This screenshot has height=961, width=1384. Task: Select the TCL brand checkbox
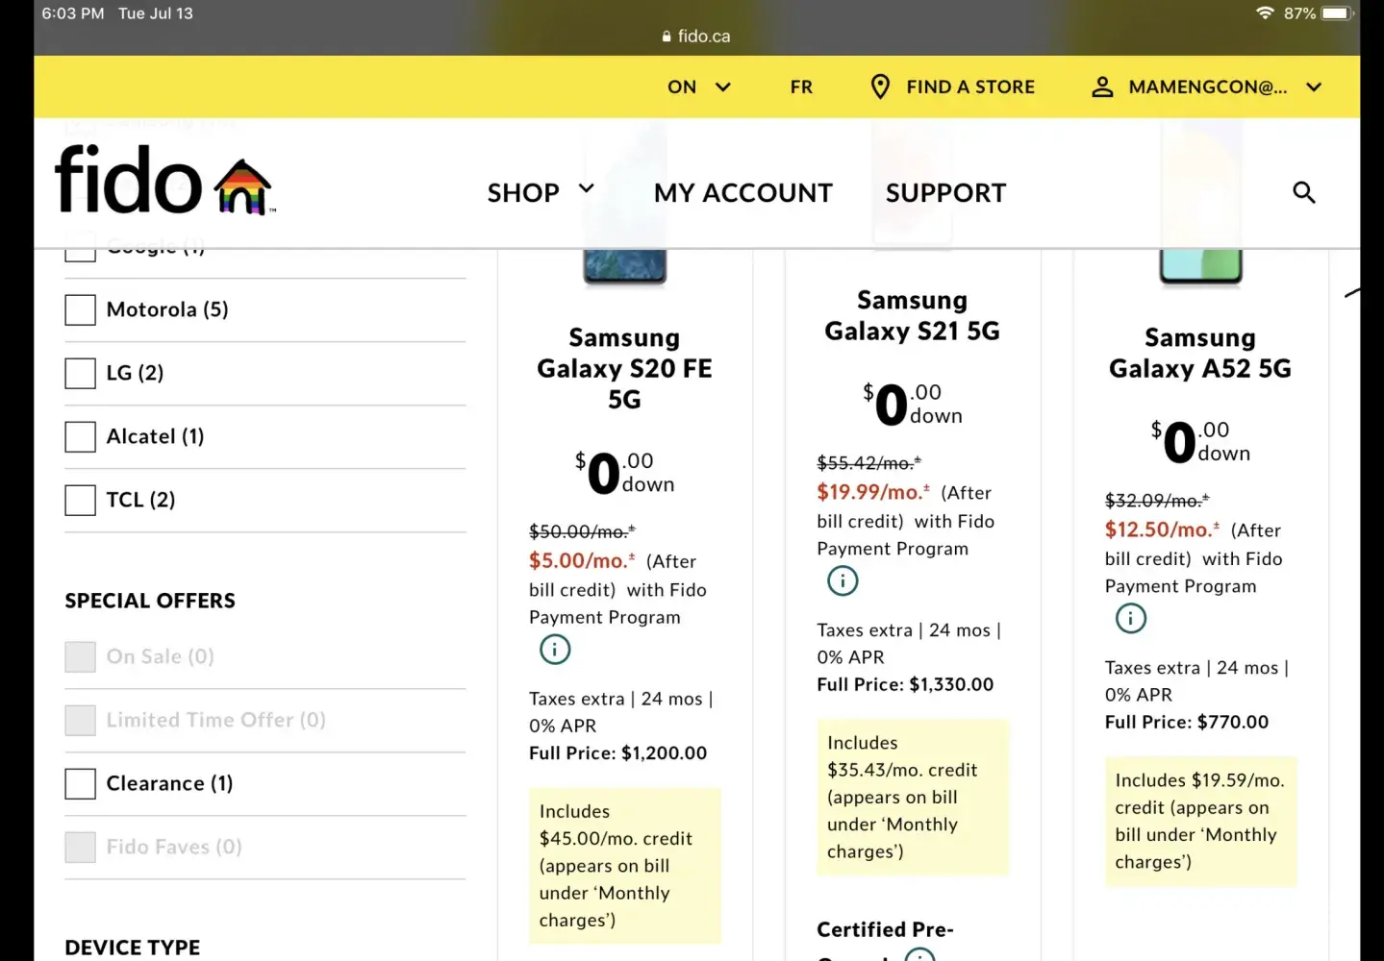81,500
